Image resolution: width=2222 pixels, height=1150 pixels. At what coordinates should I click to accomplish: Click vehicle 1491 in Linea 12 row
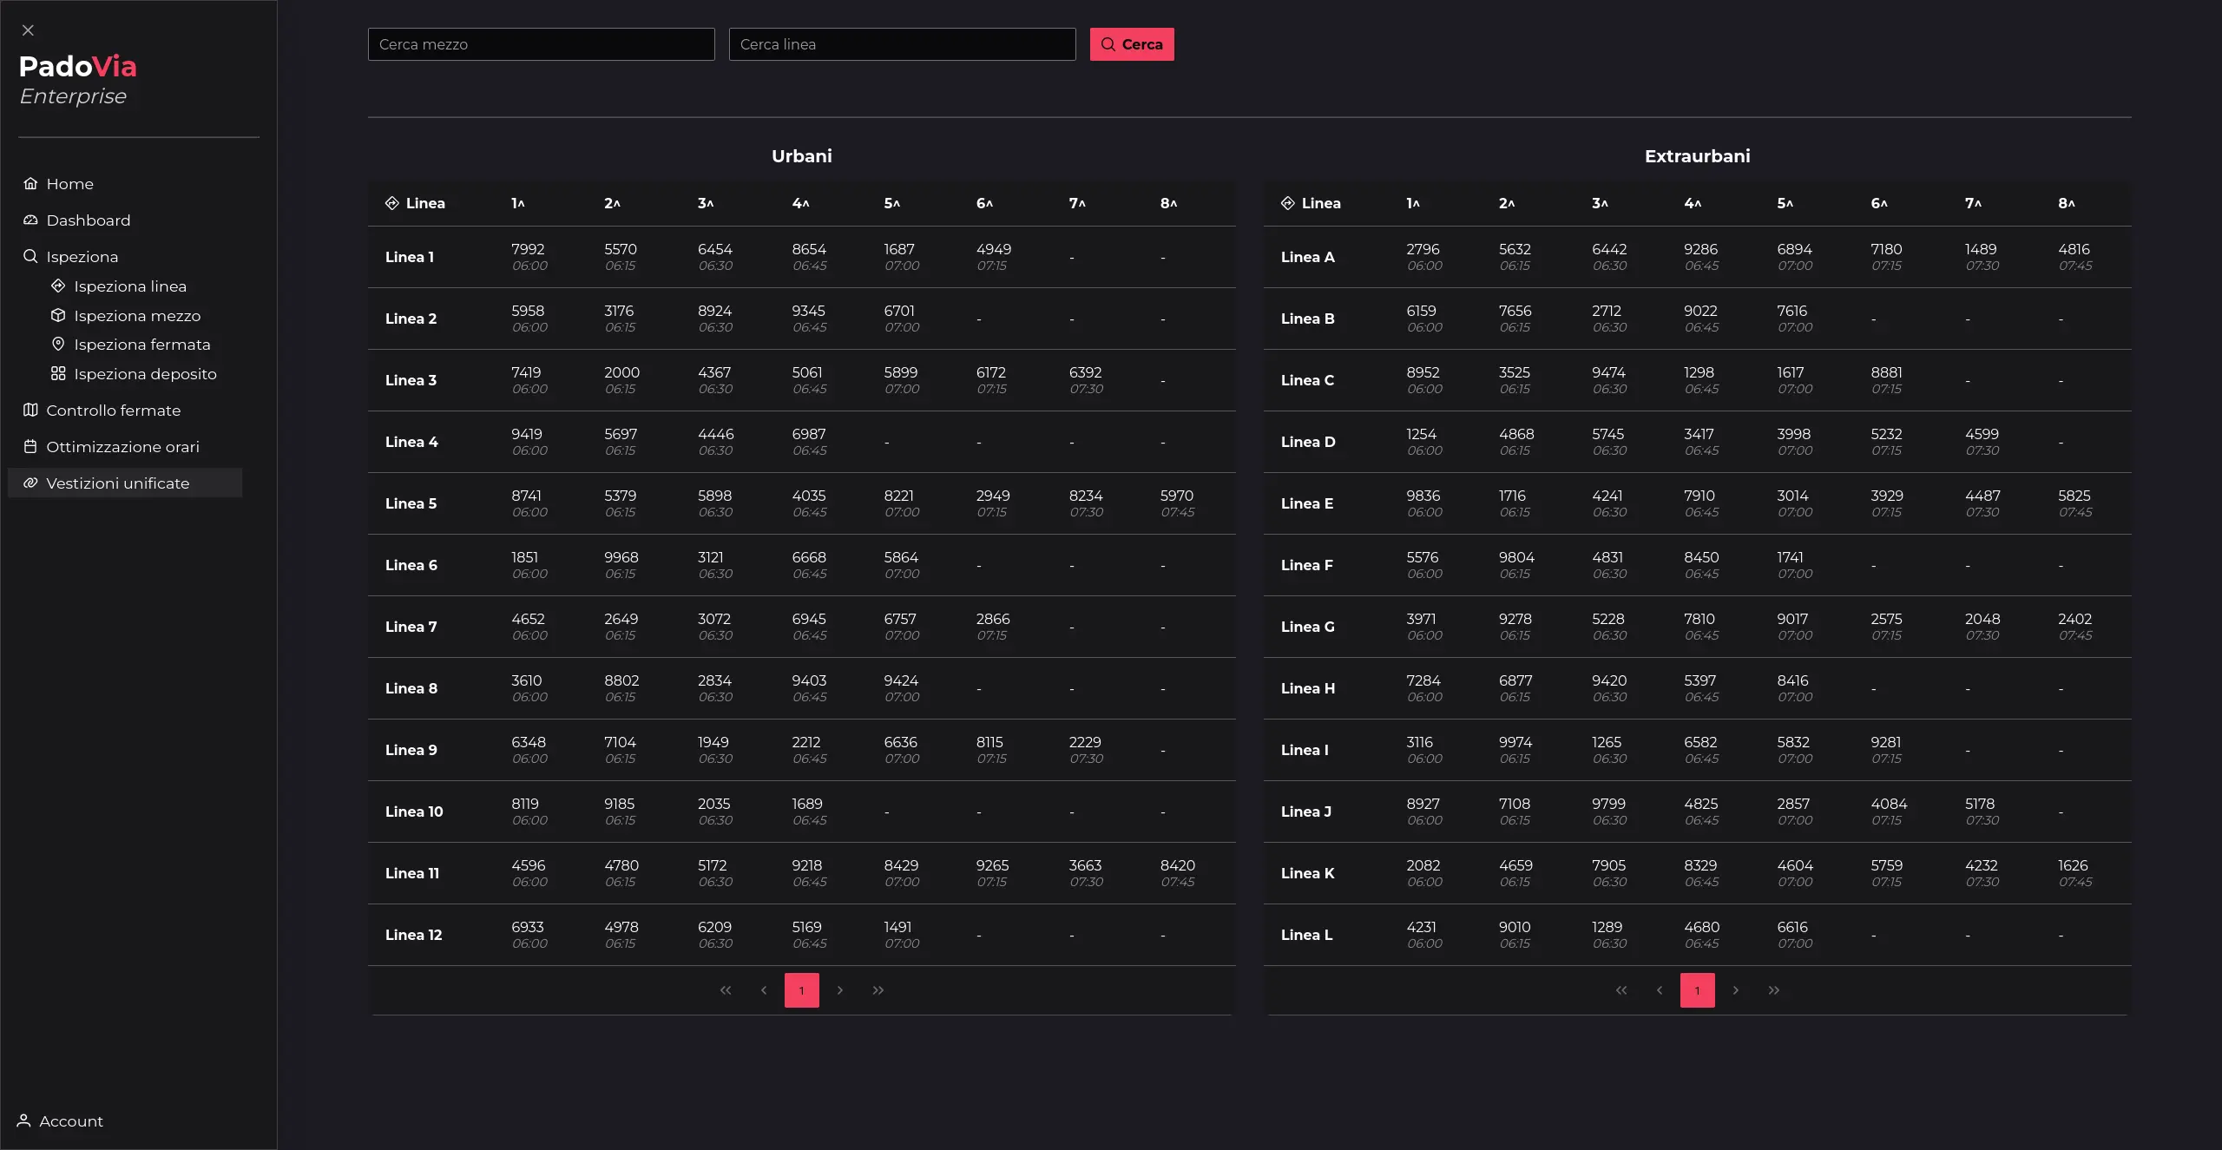pos(898,927)
